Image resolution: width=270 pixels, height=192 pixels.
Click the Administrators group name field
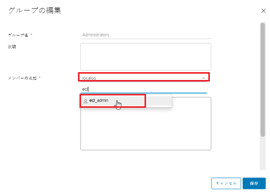[146, 35]
